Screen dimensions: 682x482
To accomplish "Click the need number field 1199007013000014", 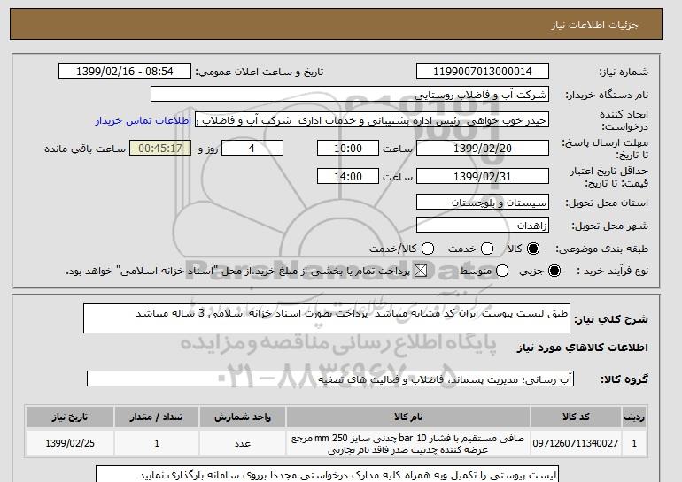I will point(483,72).
